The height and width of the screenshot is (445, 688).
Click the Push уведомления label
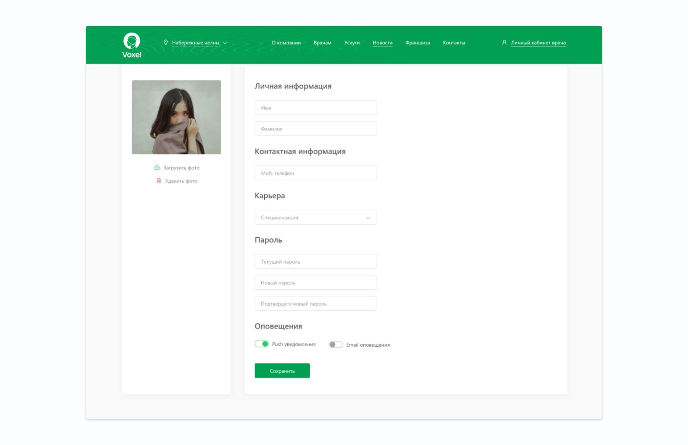click(x=294, y=344)
